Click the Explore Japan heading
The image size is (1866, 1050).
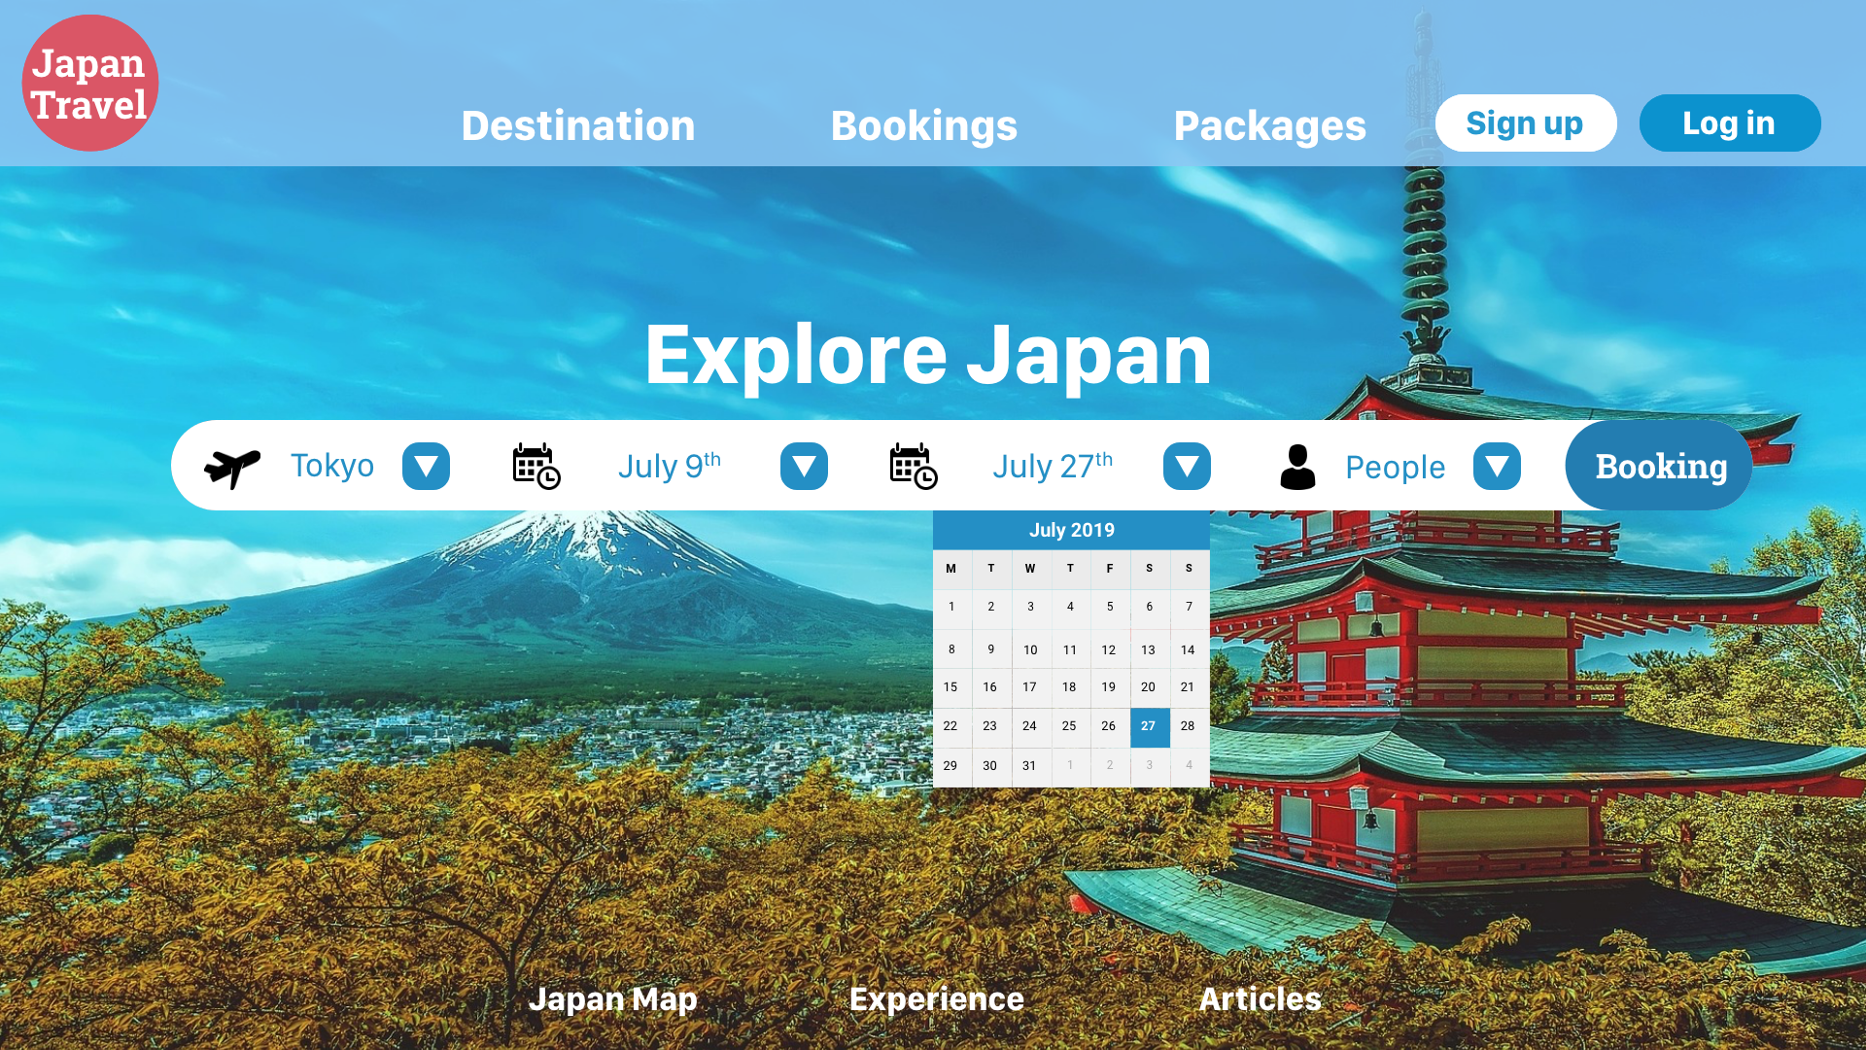click(928, 356)
